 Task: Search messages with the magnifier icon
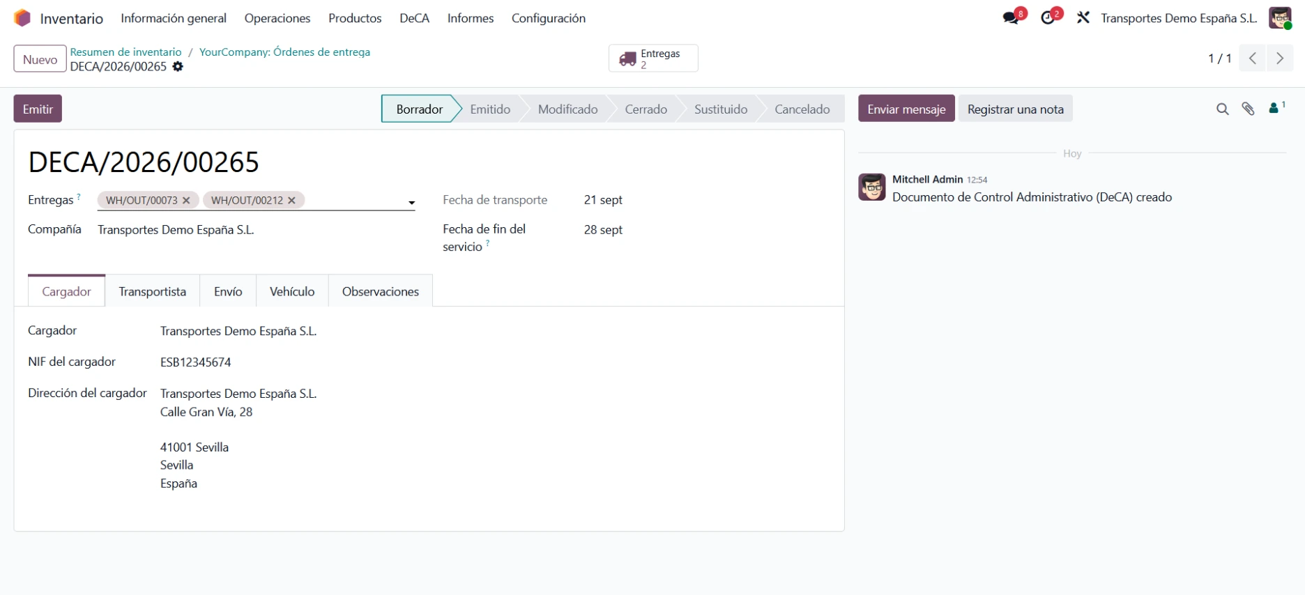coord(1222,109)
